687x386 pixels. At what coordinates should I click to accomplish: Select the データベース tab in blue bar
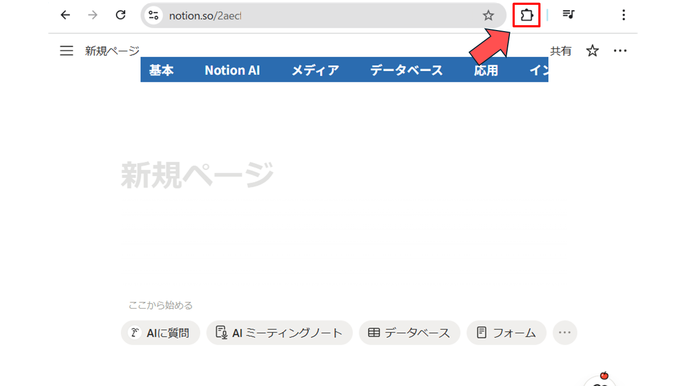pyautogui.click(x=406, y=70)
